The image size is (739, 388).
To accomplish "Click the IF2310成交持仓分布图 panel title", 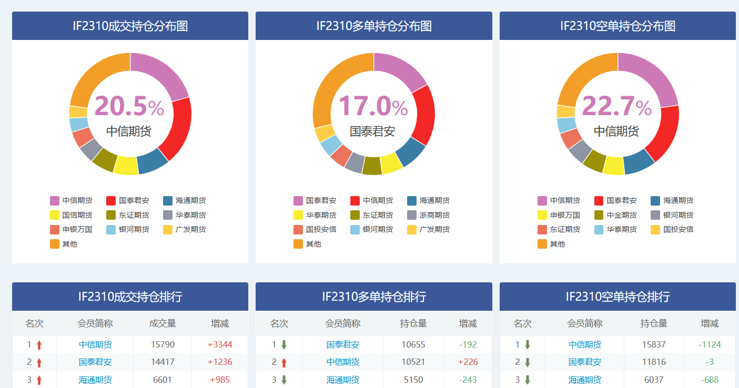I will click(130, 26).
